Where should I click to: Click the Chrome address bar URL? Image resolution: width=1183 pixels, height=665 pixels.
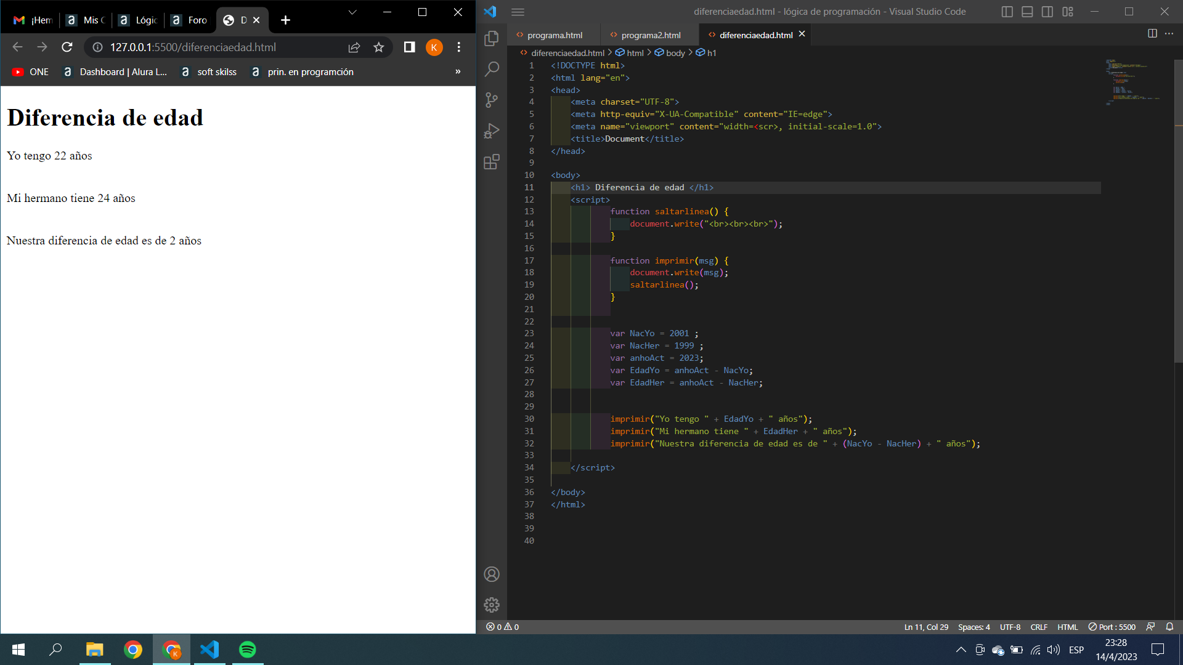pyautogui.click(x=193, y=47)
